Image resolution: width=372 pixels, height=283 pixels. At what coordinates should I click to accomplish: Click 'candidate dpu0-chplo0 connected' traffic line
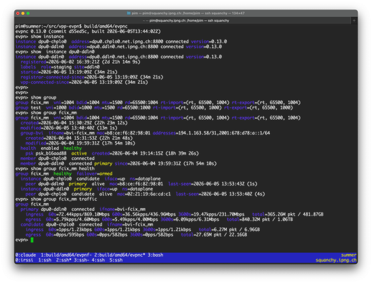point(87,224)
